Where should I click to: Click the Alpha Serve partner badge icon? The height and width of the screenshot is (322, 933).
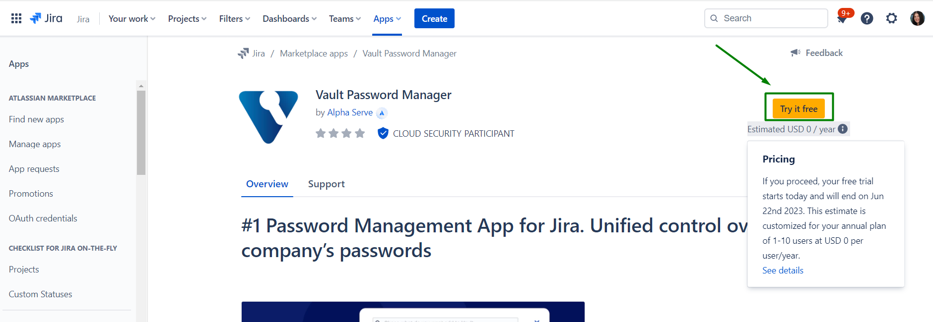coord(382,113)
